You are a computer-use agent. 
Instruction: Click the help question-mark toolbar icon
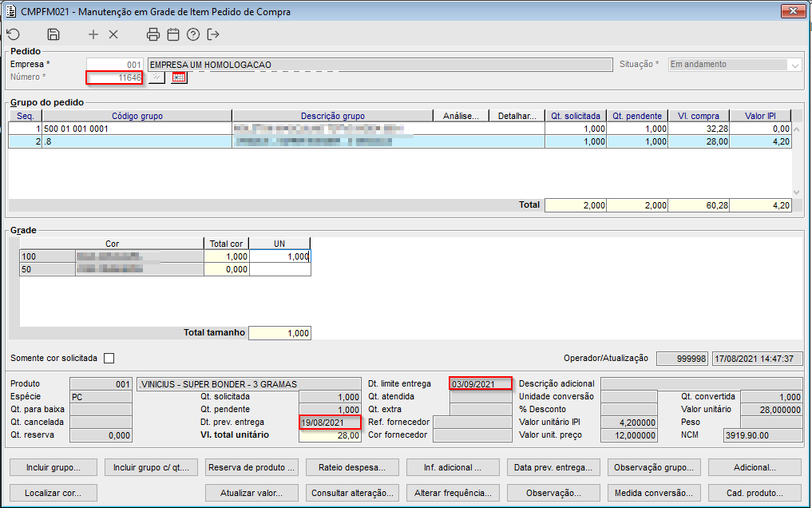coord(193,34)
